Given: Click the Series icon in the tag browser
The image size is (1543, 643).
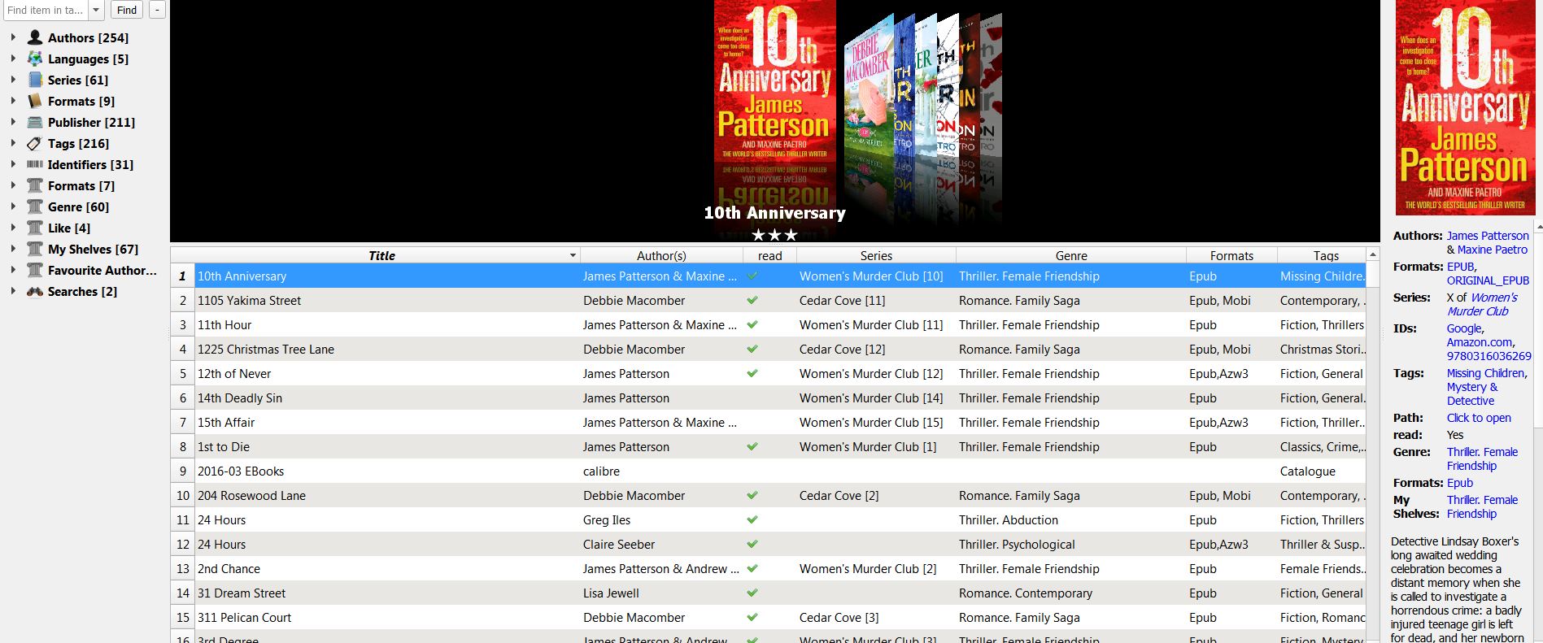Looking at the screenshot, I should point(35,80).
